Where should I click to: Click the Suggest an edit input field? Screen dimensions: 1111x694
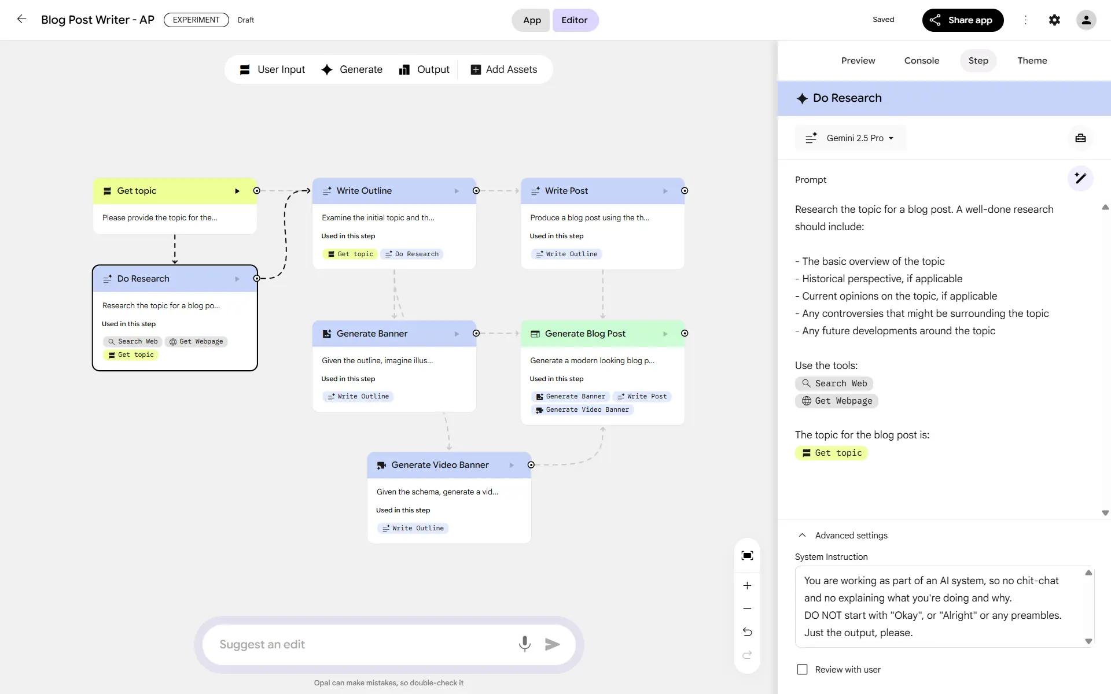click(359, 644)
